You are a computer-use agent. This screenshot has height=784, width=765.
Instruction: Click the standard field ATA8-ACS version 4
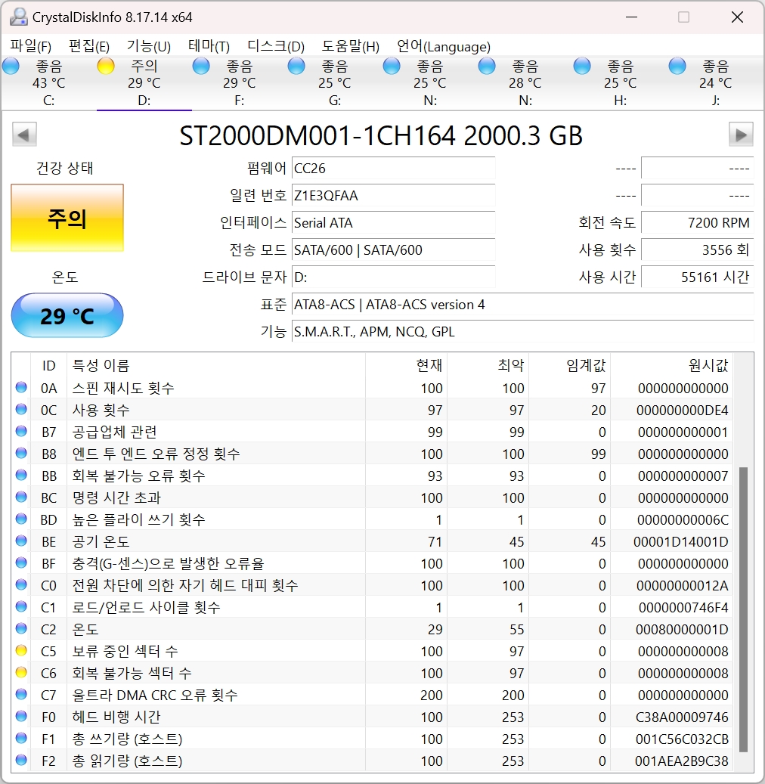pyautogui.click(x=522, y=305)
